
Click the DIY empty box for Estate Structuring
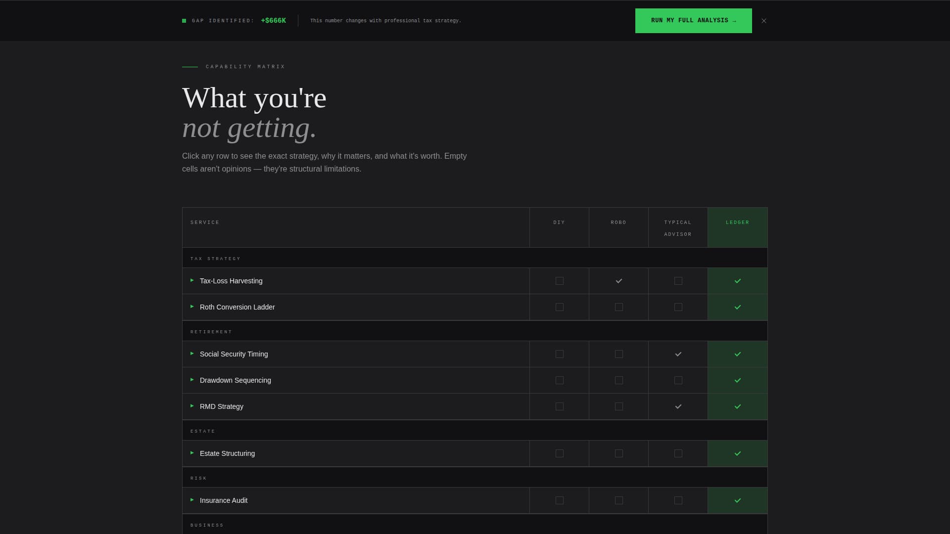(559, 453)
